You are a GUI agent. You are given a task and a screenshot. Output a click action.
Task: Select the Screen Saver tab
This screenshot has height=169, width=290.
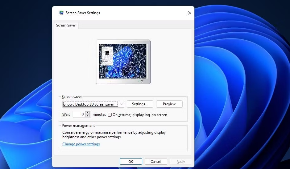pyautogui.click(x=66, y=25)
